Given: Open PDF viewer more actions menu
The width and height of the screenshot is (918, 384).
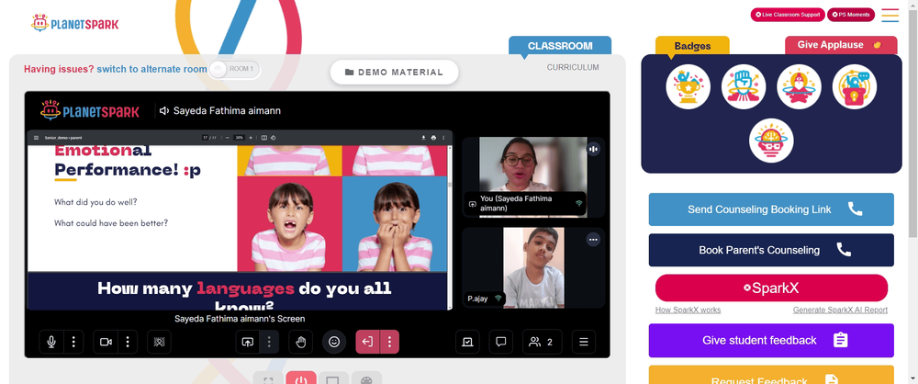Looking at the screenshot, I should pyautogui.click(x=443, y=138).
